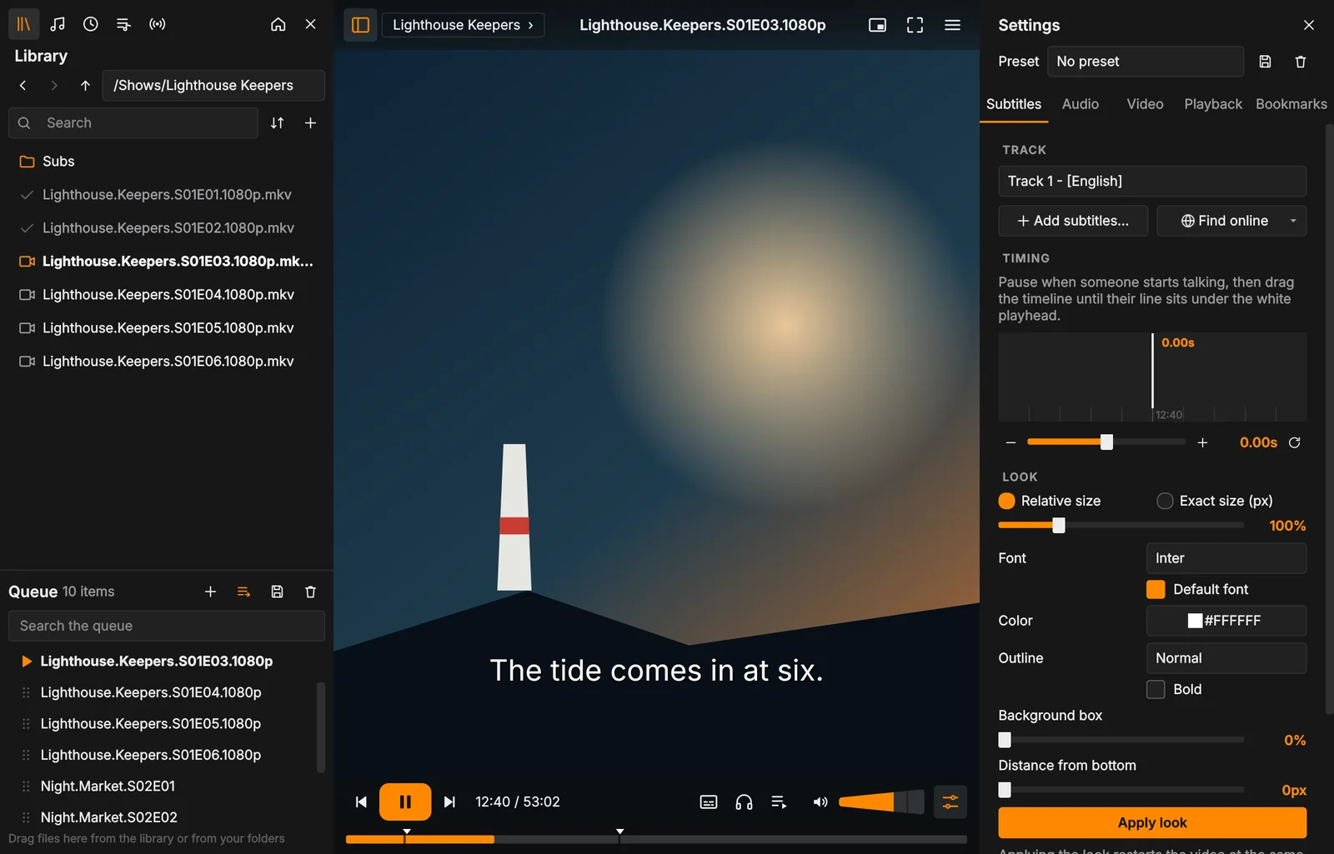Viewport: 1334px width, 854px height.
Task: Skip to the next episode
Action: tap(449, 802)
